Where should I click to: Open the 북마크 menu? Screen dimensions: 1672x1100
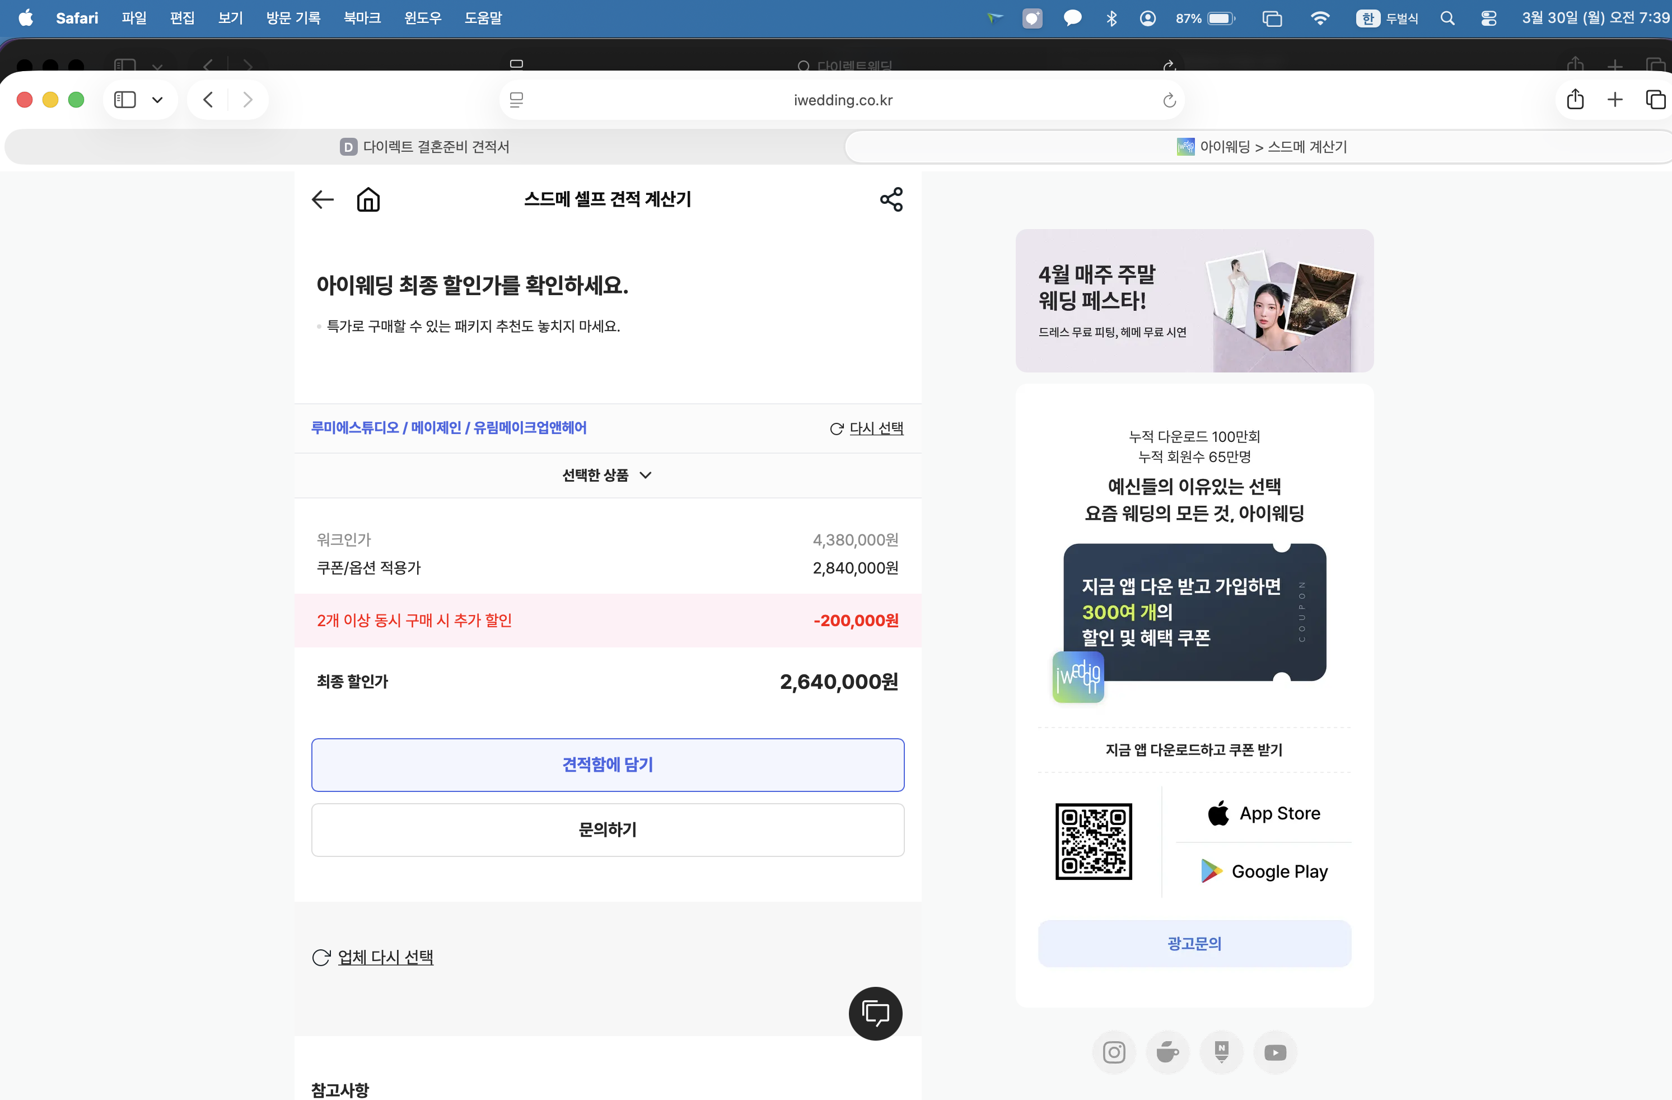[361, 17]
